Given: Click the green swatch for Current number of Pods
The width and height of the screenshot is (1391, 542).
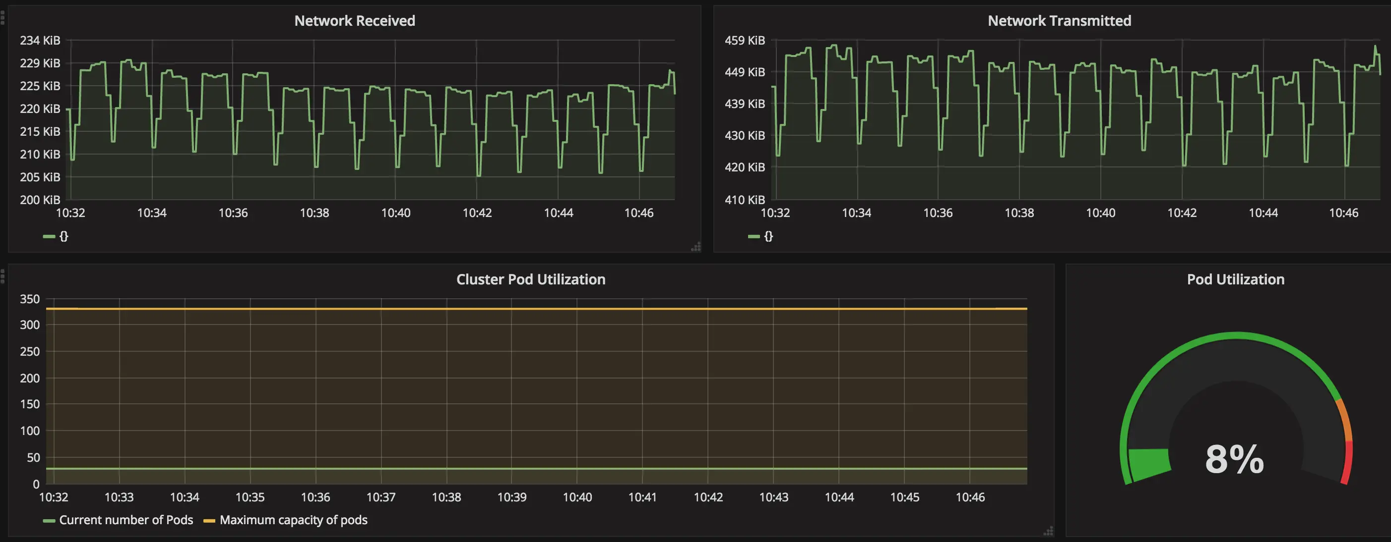Looking at the screenshot, I should coord(49,520).
